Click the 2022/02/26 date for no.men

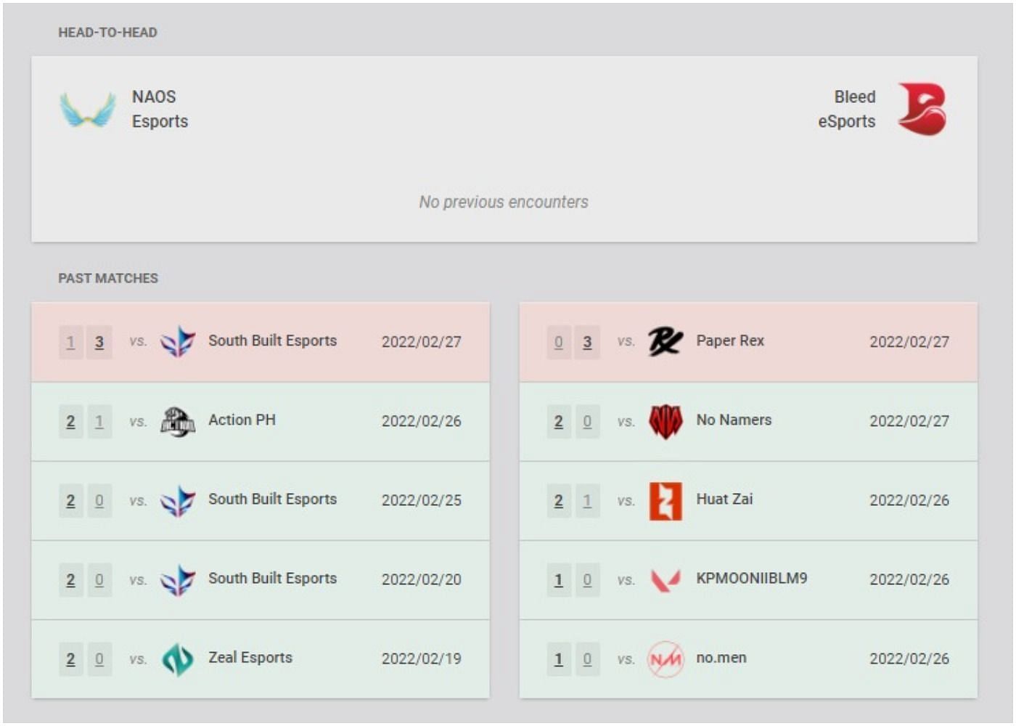[909, 658]
